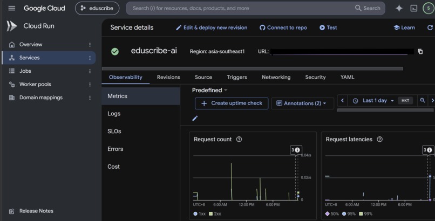Open the eduscribe project selector
Screen dimensions: 435x221
(97, 8)
